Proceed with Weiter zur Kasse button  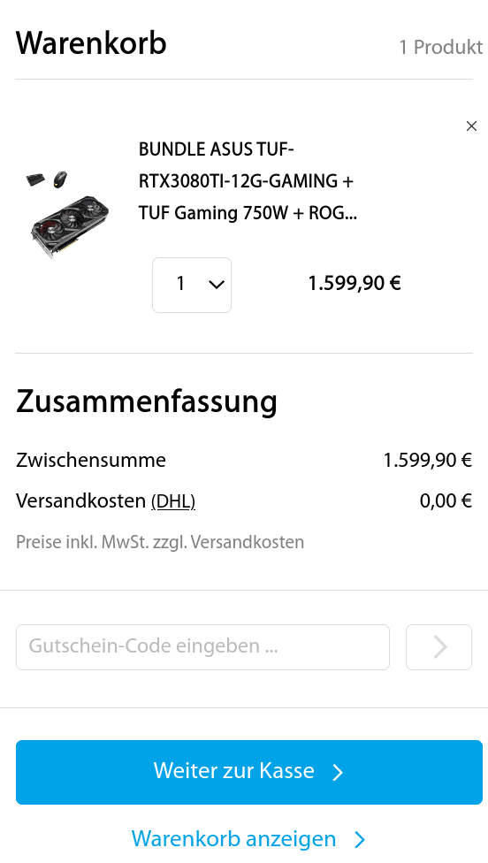click(248, 772)
